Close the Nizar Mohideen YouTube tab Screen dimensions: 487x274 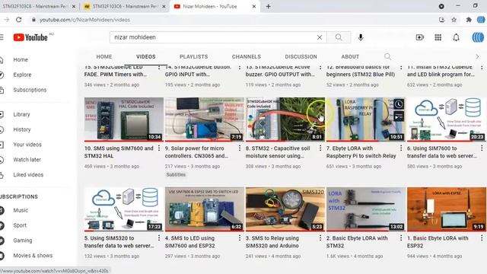tap(253, 6)
